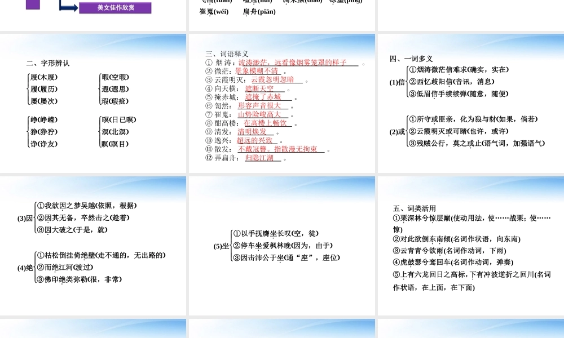Image resolution: width=564 pixels, height=338 pixels.
Task: Click the heading 四、一词多义
Action: coord(411,59)
